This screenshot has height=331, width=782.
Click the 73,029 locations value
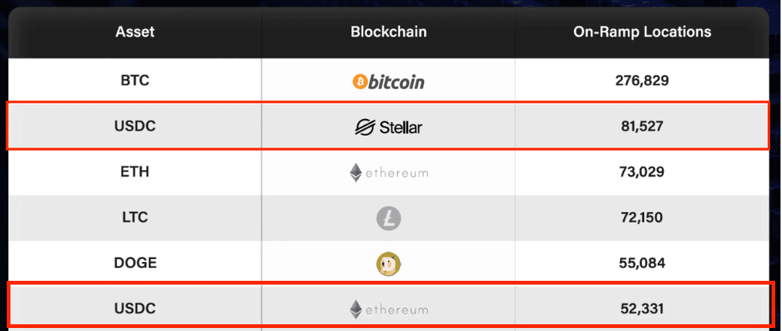click(642, 172)
